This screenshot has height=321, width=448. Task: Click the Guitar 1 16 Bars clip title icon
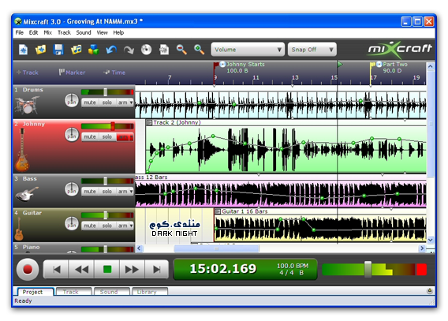[x=218, y=211]
